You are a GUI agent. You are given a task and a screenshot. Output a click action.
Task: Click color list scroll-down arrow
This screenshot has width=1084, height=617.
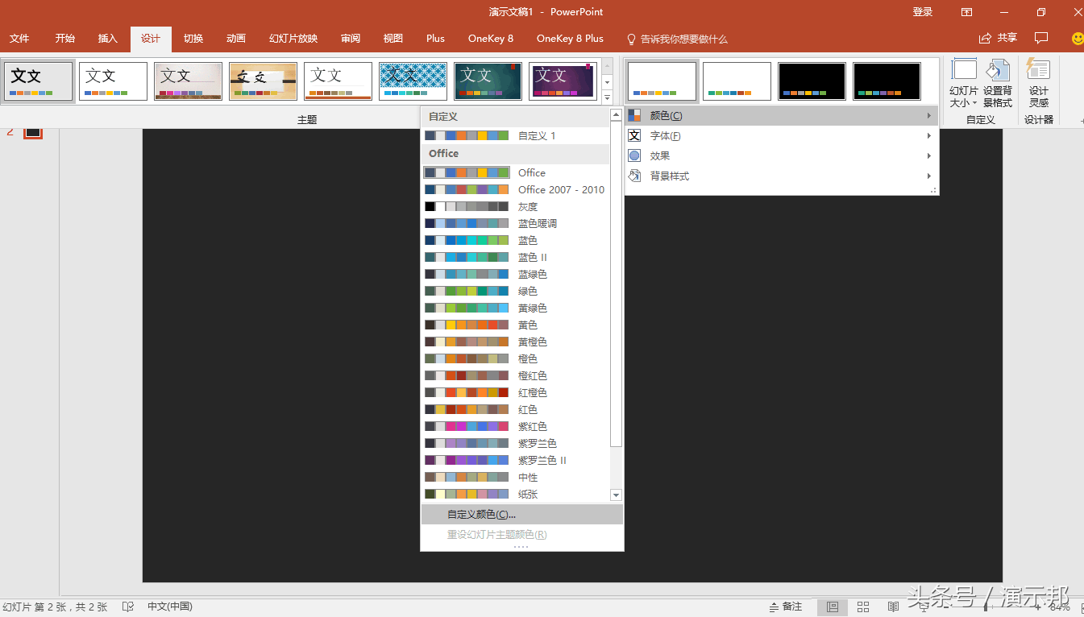click(x=617, y=495)
